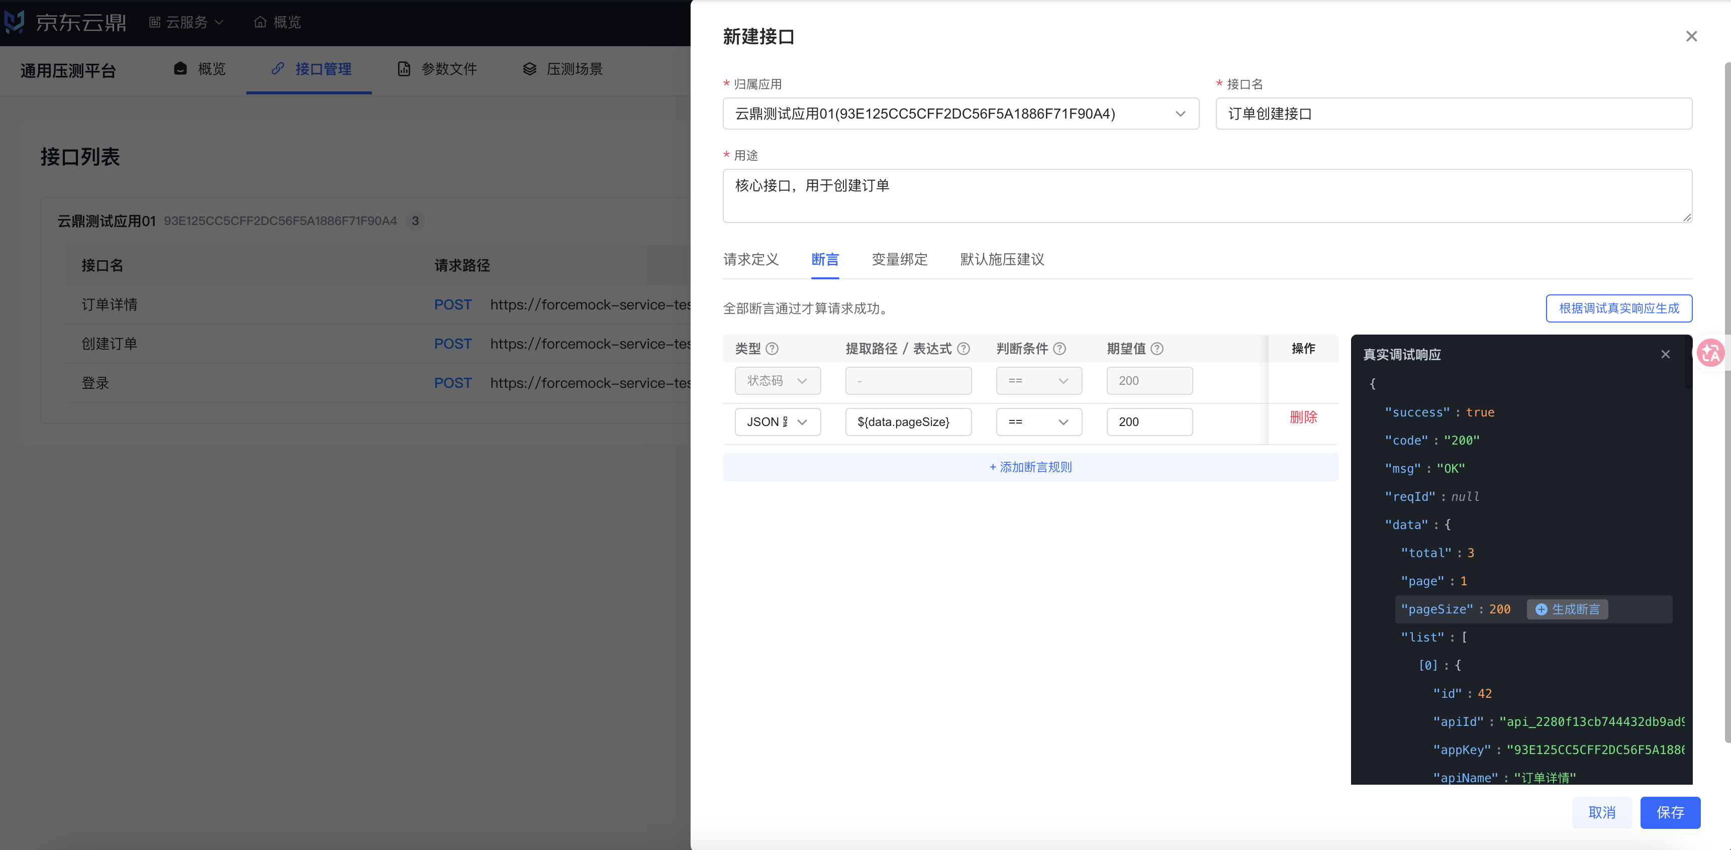1731x850 pixels.
Task: Click the 取消 button
Action: click(x=1601, y=812)
